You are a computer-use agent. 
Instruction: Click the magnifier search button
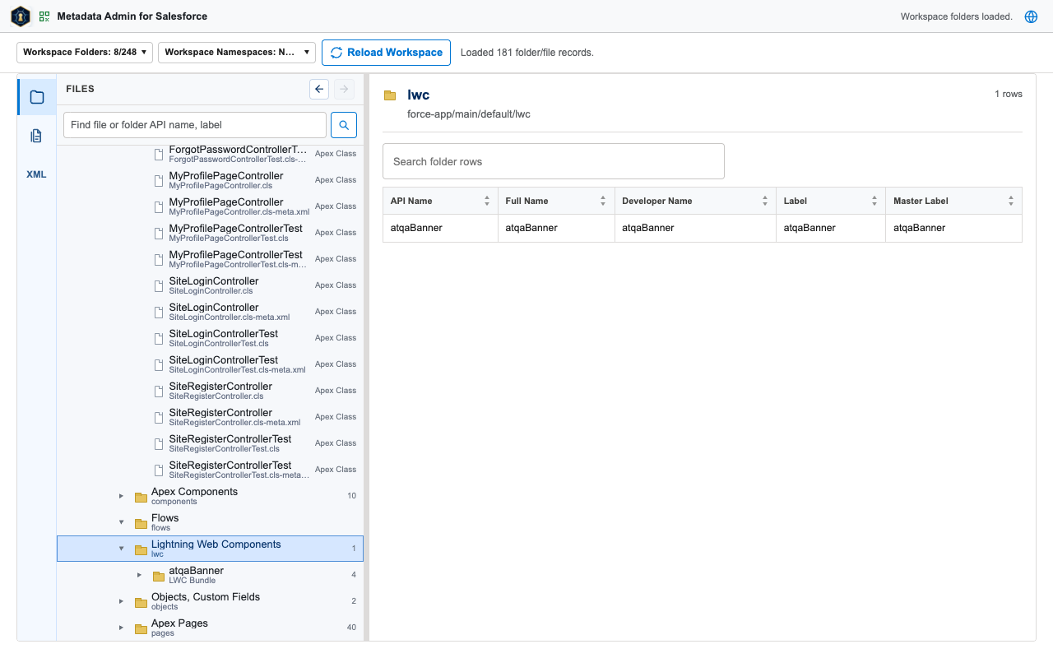(344, 125)
